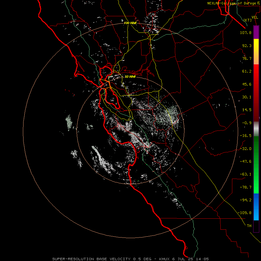The width and height of the screenshot is (261, 261).
Task: Click the 100 NMI range ring label
Action: tap(130, 23)
